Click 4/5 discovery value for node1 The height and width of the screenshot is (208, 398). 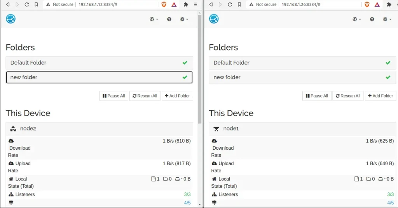[x=390, y=203]
